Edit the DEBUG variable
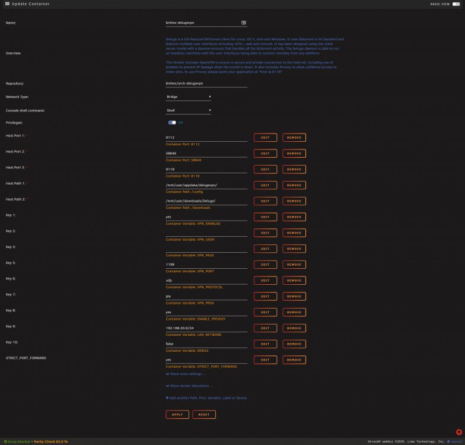The height and width of the screenshot is (445, 465). [266, 344]
